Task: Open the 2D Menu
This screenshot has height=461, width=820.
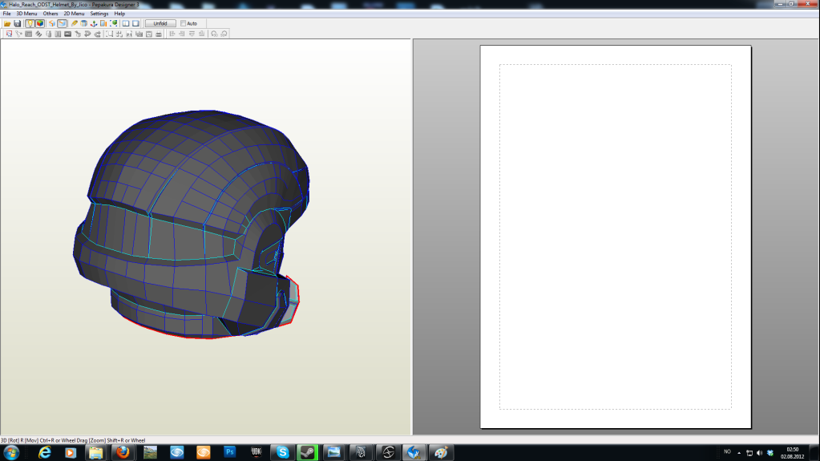Action: [x=74, y=14]
